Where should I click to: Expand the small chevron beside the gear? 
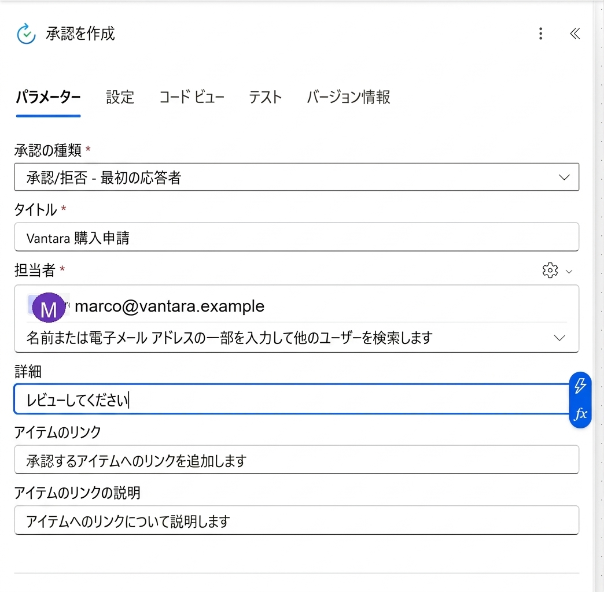coord(569,272)
